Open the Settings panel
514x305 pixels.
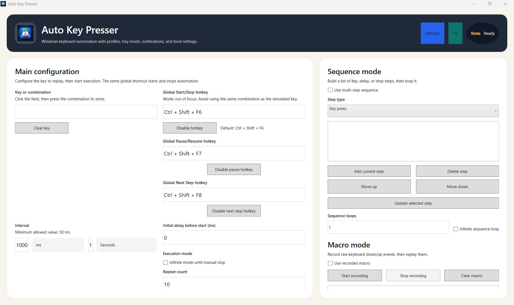432,33
